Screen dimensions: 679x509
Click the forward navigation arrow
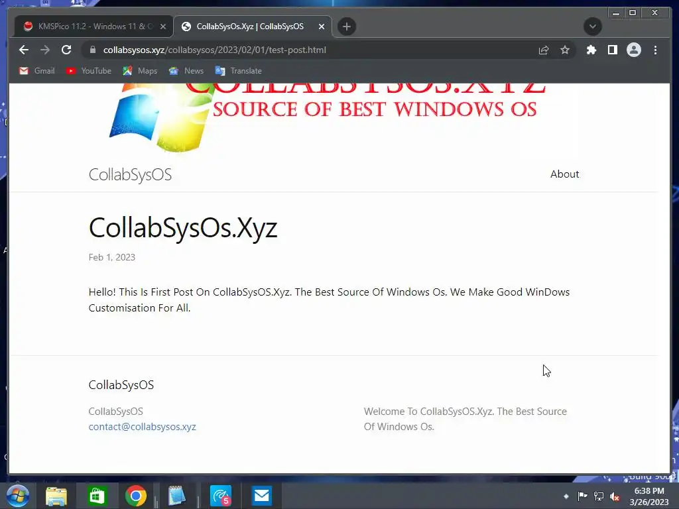(x=45, y=50)
